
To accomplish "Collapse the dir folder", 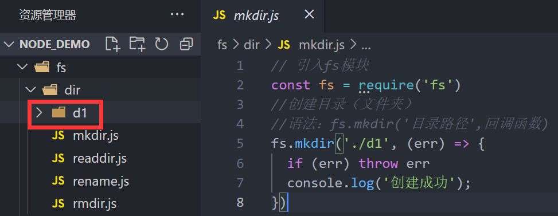I will pyautogui.click(x=31, y=90).
